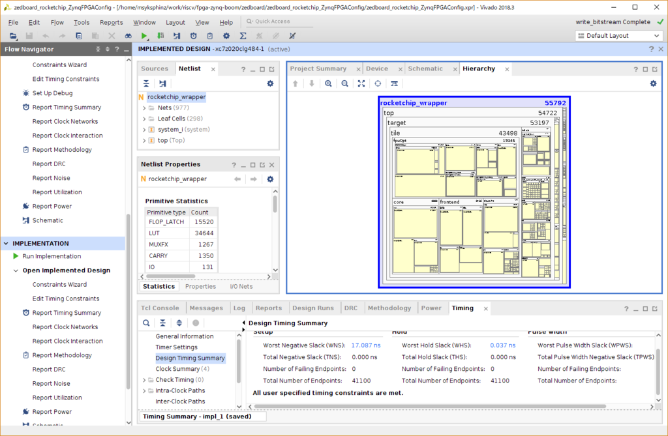Click the green Run flow arrow in toolbar
Image resolution: width=668 pixels, height=436 pixels.
[144, 36]
